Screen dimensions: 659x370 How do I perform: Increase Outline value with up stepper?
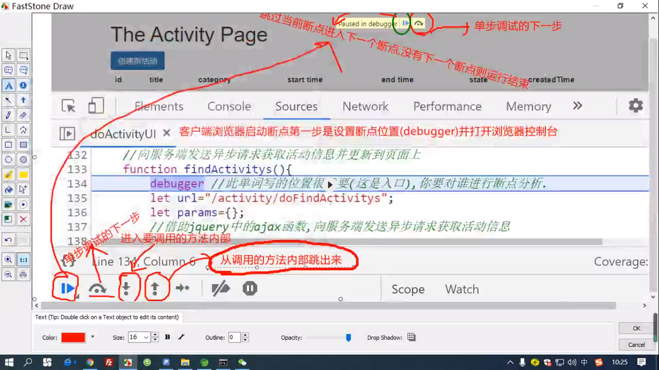coord(245,335)
